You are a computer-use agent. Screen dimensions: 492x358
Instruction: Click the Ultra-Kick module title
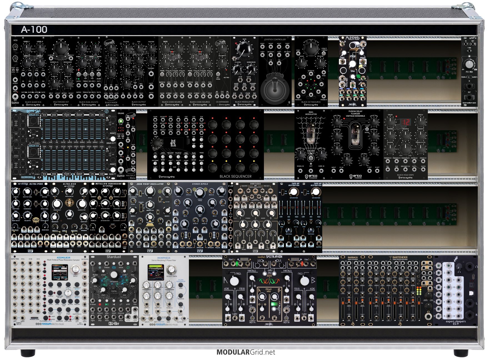(69, 184)
